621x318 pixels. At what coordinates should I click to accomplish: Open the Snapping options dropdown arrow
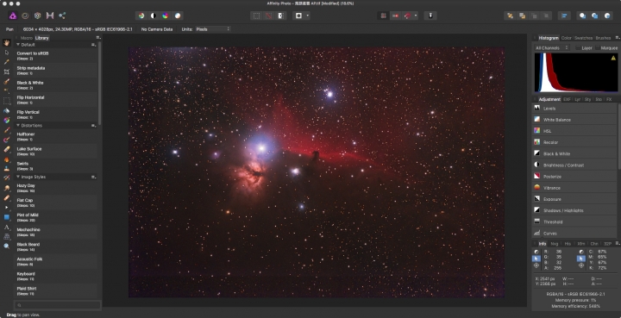416,16
